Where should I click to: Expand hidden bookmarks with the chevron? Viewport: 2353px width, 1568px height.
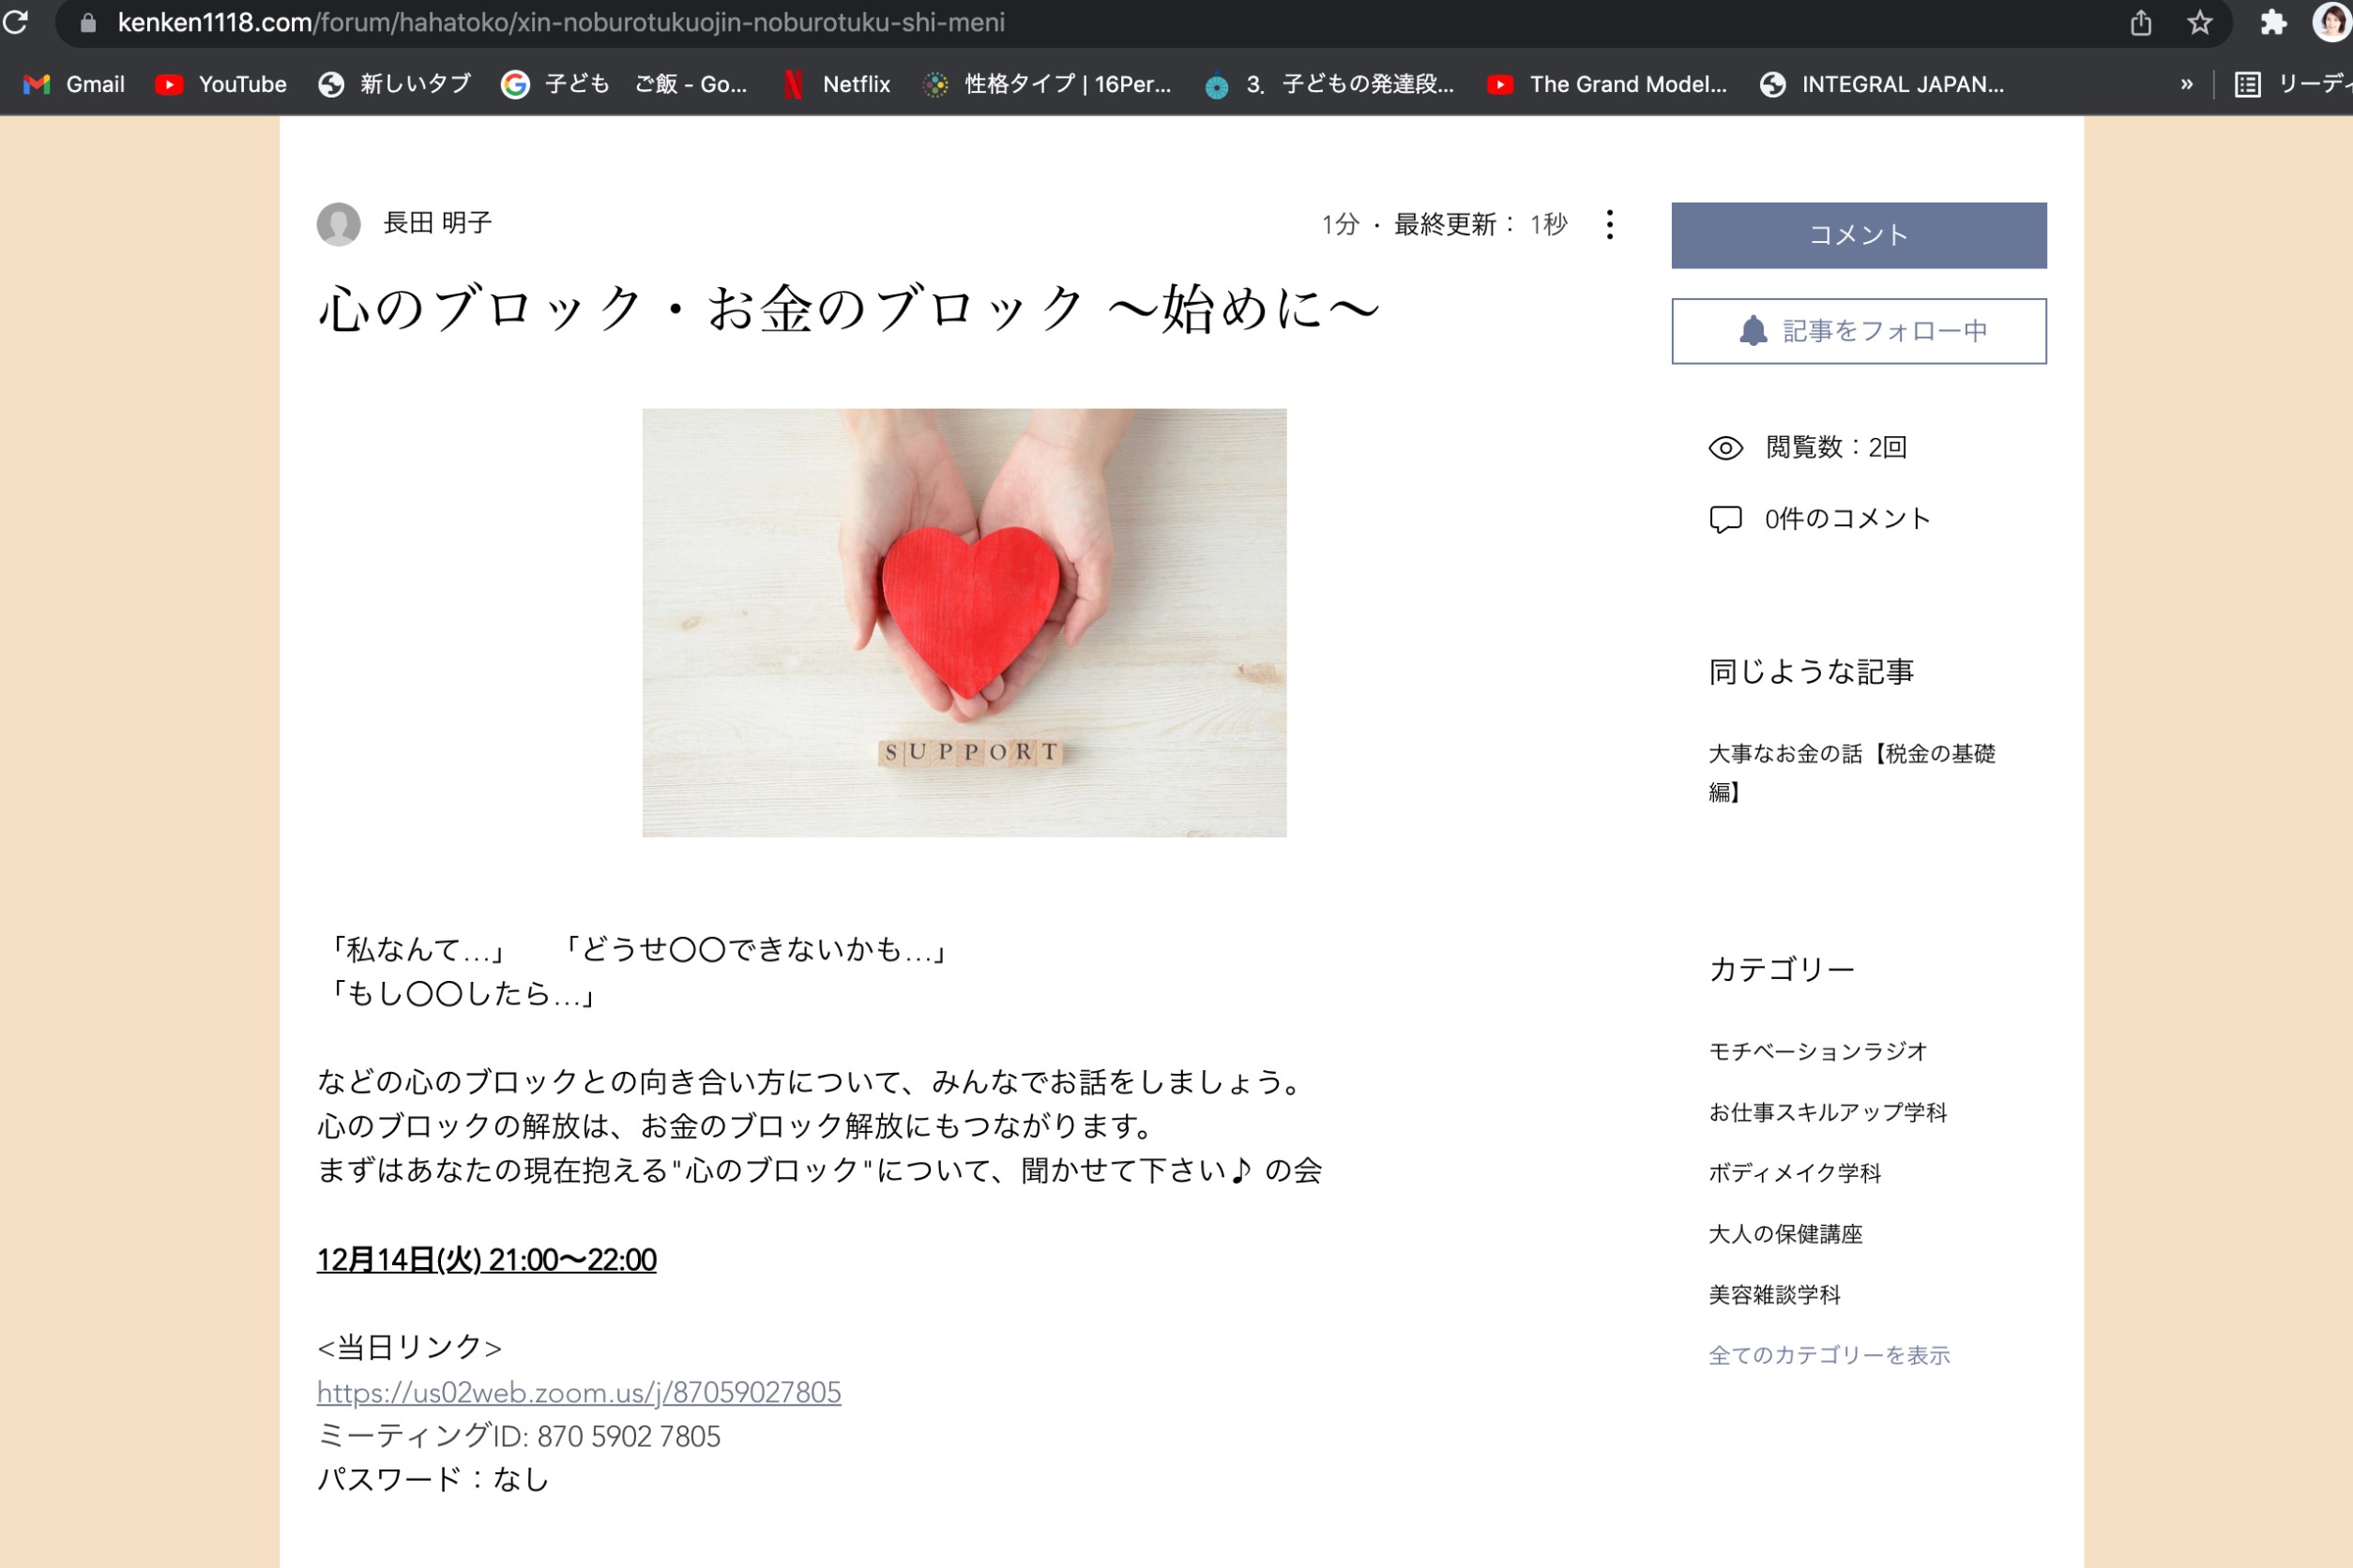tap(2187, 84)
